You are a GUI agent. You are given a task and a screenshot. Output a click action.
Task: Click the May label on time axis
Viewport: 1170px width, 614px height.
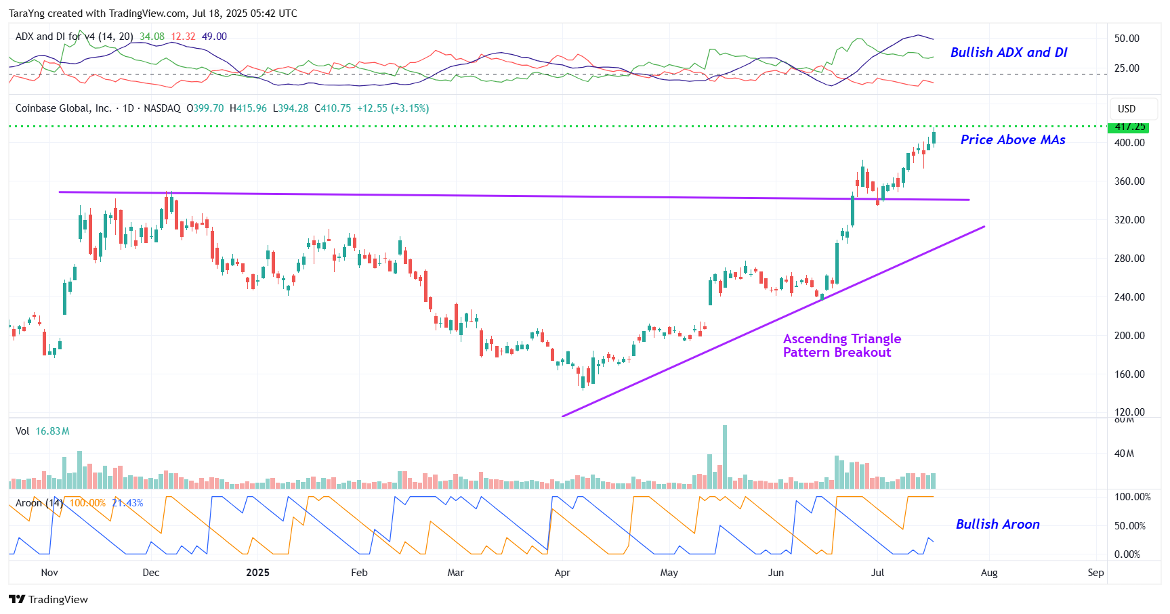point(669,573)
